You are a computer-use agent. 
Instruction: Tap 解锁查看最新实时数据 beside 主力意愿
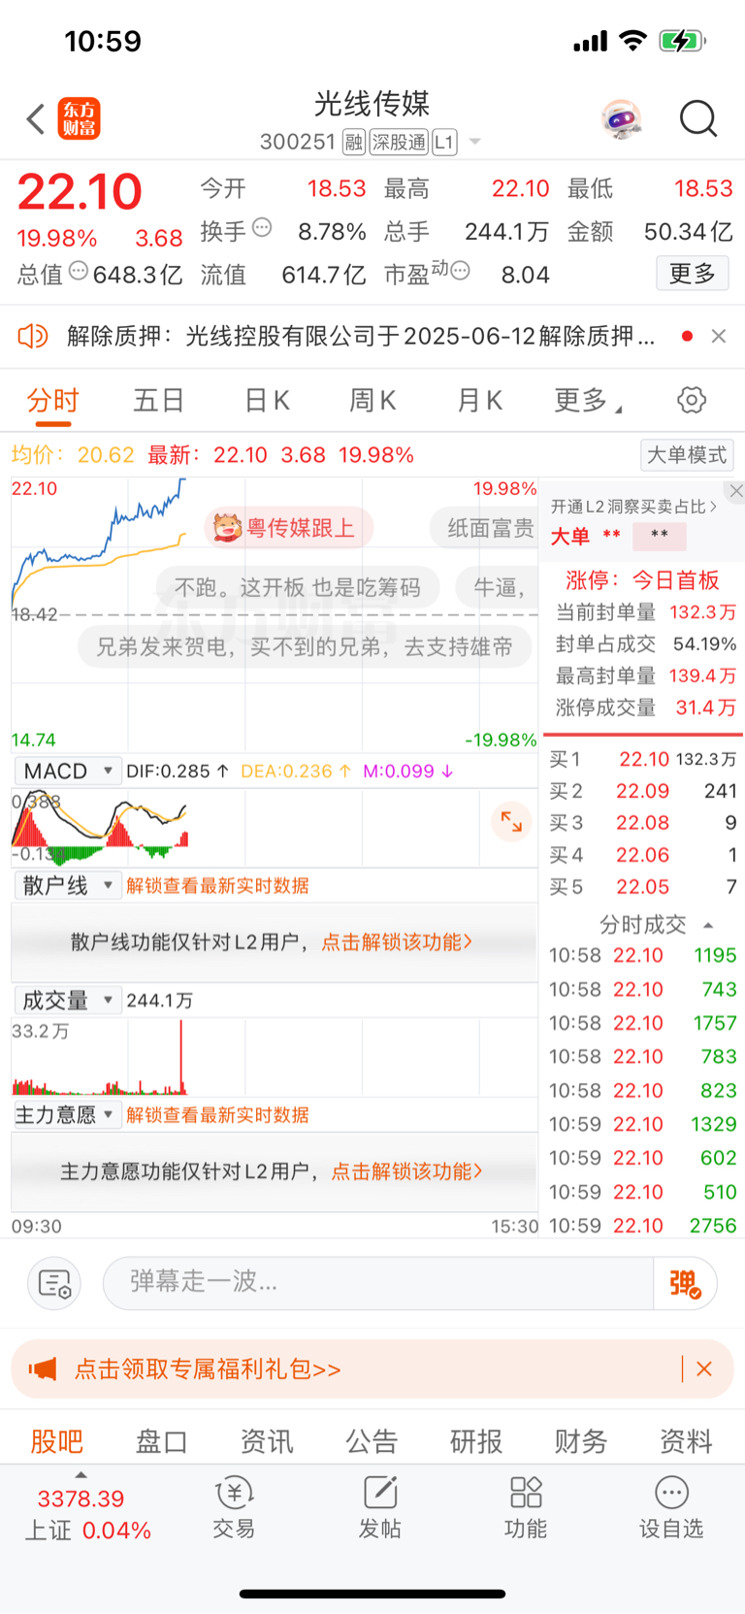point(217,1115)
